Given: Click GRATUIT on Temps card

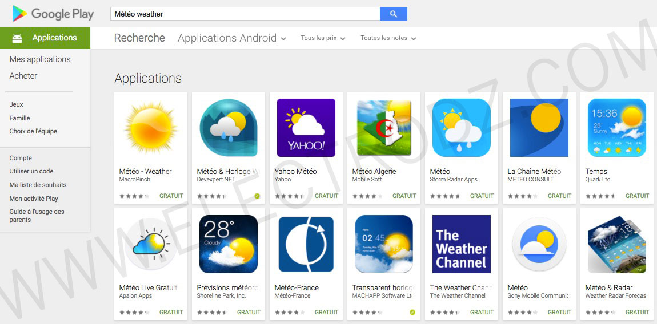Looking at the screenshot, I should (x=638, y=196).
